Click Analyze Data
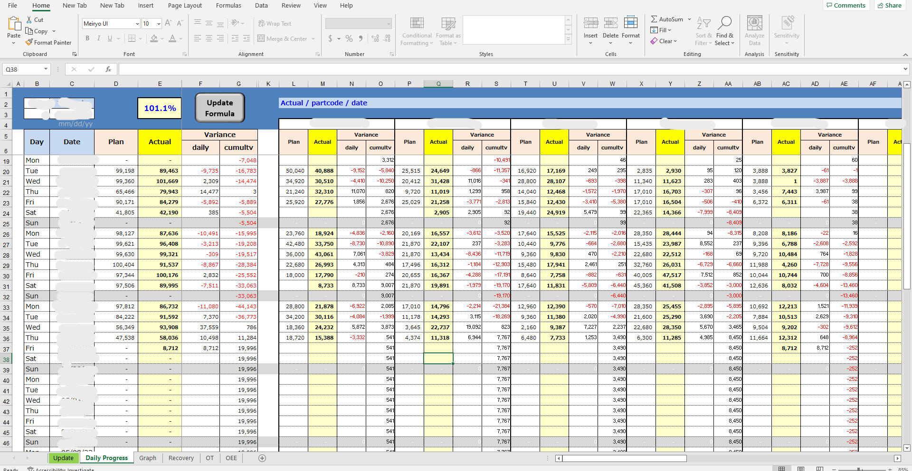This screenshot has height=471, width=912. (x=754, y=31)
